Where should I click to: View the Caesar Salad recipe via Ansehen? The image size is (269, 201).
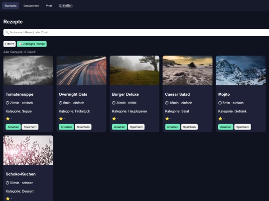pos(172,127)
